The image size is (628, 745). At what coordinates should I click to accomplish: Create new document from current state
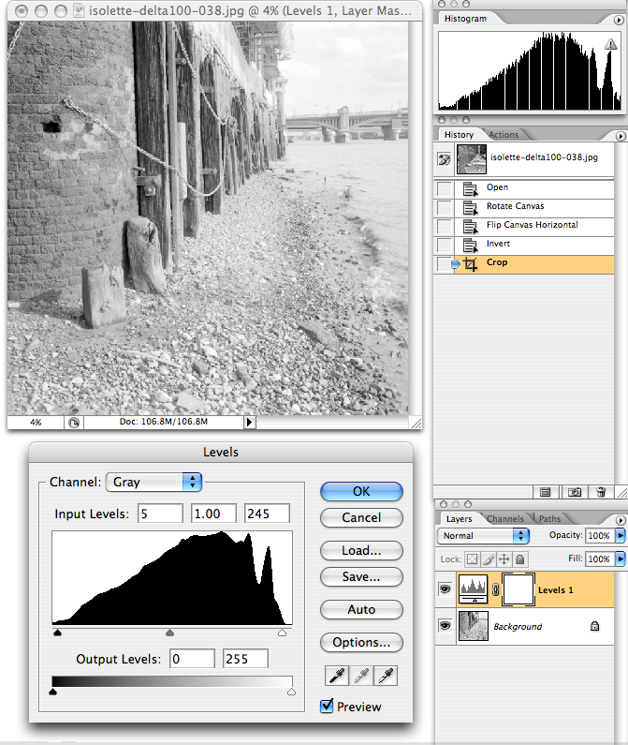coord(546,492)
